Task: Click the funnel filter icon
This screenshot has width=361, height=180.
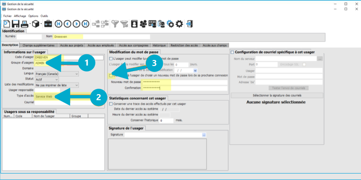Action: pyautogui.click(x=115, y=24)
